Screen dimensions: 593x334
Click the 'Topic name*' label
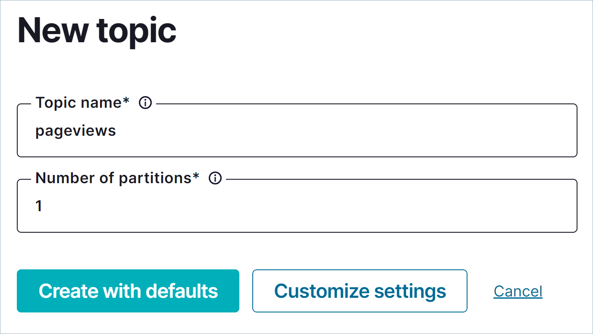(82, 103)
